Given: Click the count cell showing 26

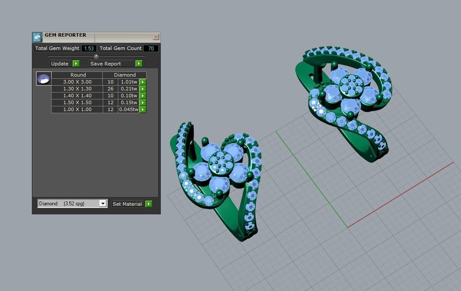Looking at the screenshot, I should (111, 89).
